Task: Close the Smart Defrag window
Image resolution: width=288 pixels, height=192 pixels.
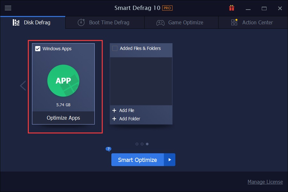Action: pyautogui.click(x=280, y=8)
